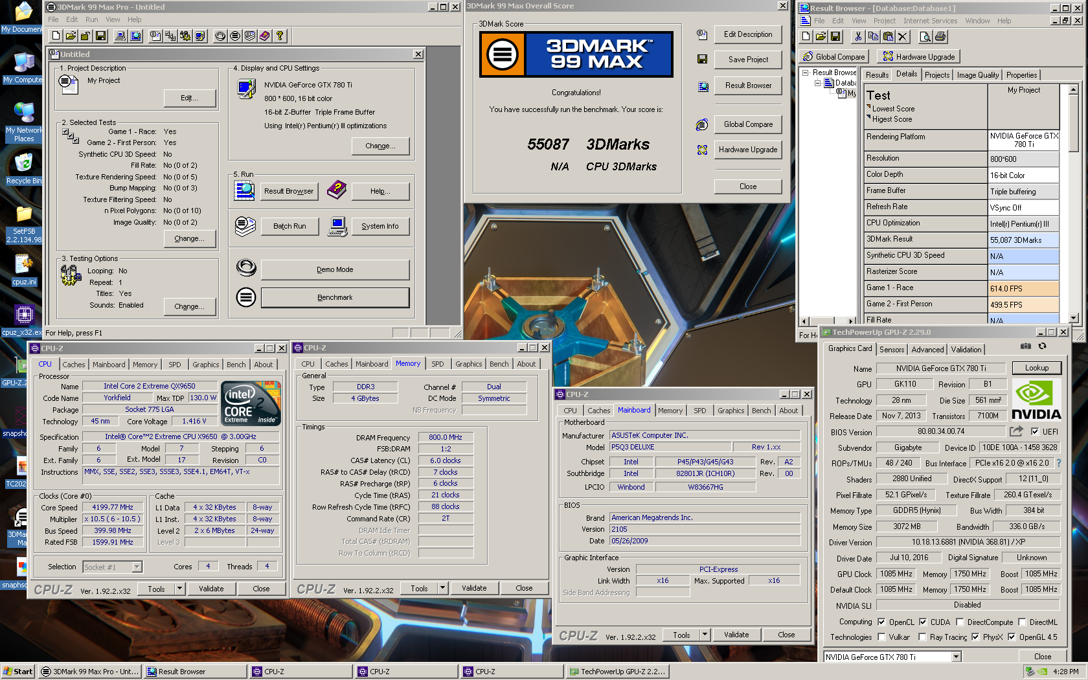1088x680 pixels.
Task: Click vertical scrollbar down arrow in Result Browser
Action: (x=1073, y=318)
